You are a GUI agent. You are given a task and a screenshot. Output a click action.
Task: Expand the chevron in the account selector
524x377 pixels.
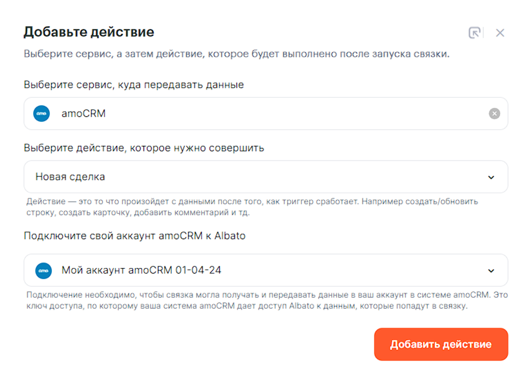491,271
